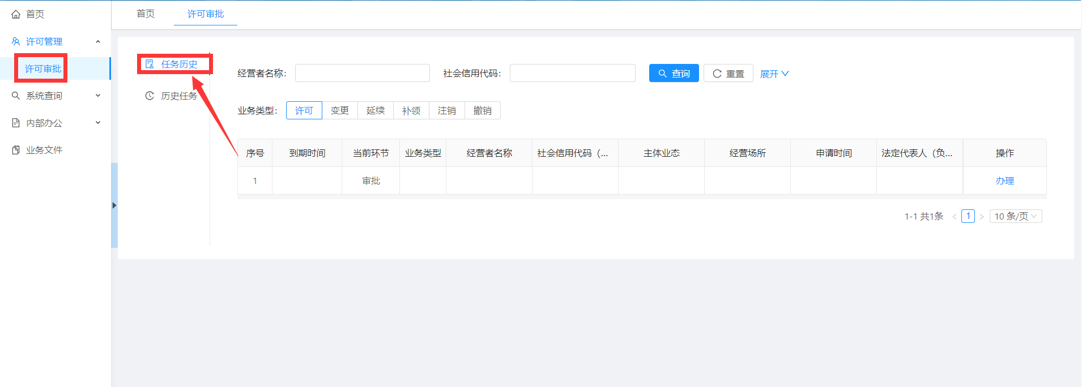
Task: Click the 内部办公 document icon
Action: 16,123
